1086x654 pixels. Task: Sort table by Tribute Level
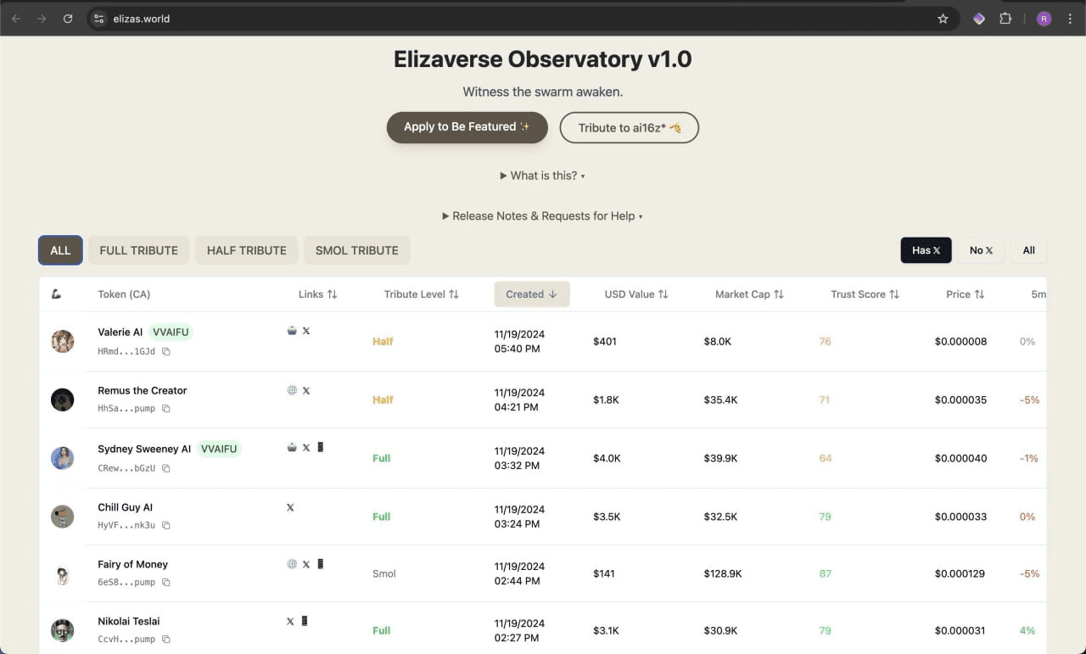(x=421, y=294)
